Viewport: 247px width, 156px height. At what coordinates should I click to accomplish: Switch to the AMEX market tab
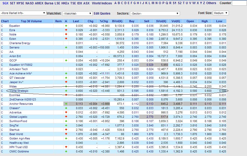click(39, 3)
